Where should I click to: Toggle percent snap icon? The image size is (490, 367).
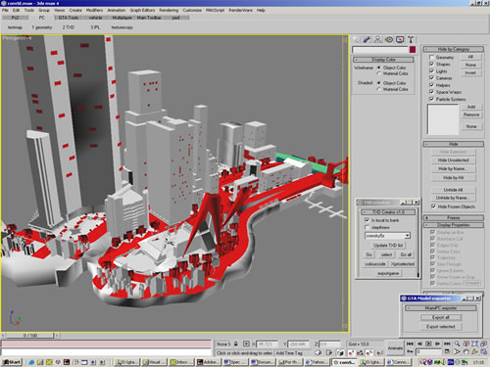pyautogui.click(x=369, y=352)
